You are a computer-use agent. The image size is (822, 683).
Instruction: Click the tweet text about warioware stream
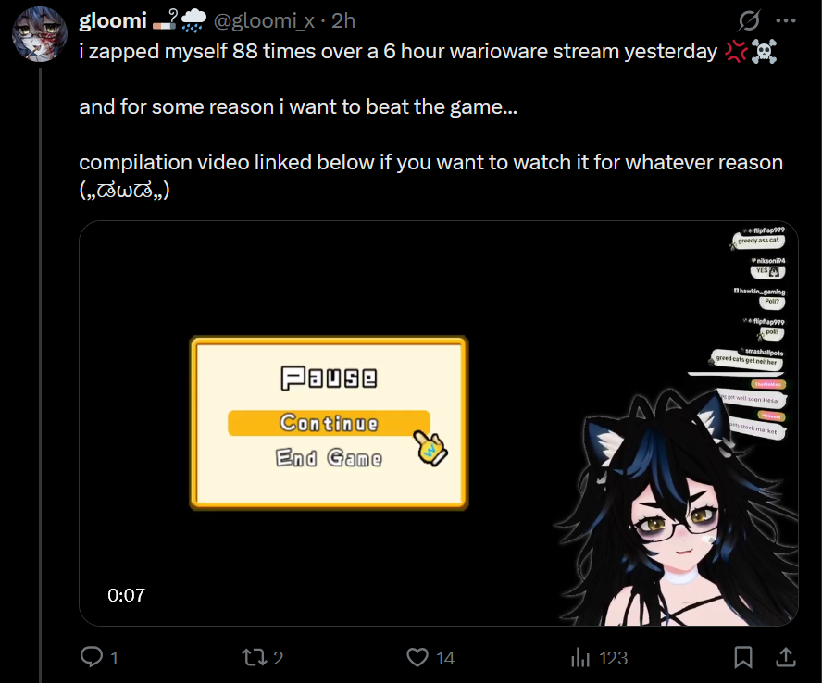(398, 52)
